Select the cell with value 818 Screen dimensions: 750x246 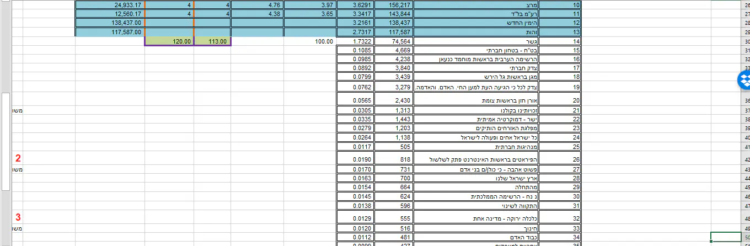pyautogui.click(x=393, y=159)
